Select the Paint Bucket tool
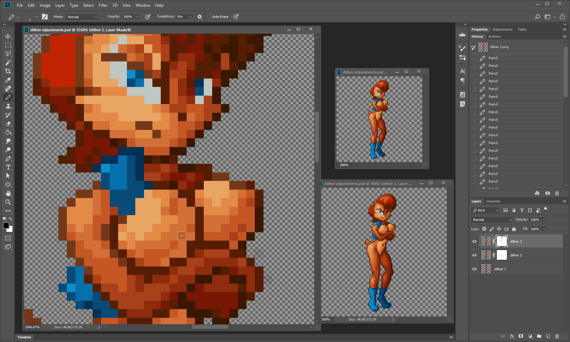570x342 pixels. 8,132
